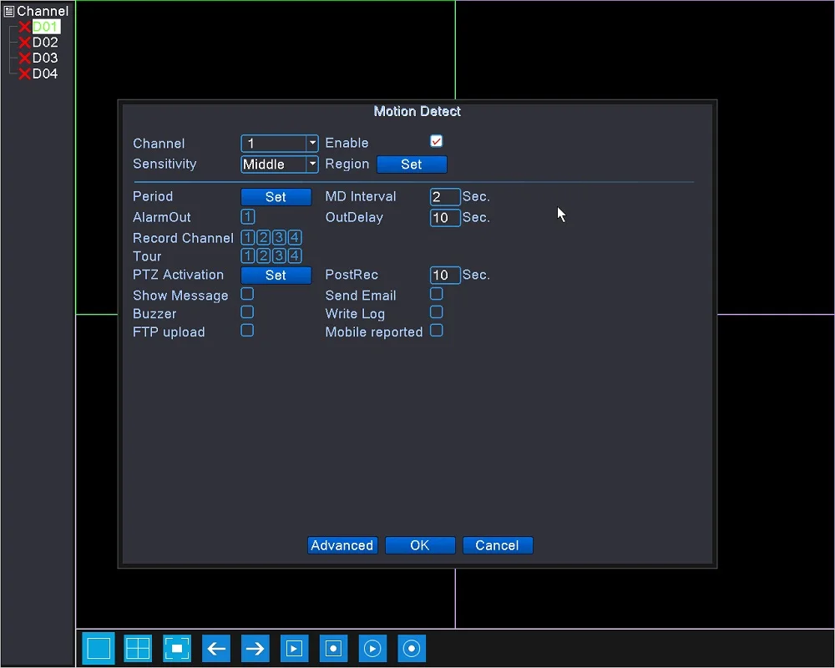The image size is (835, 668).
Task: Click the circular play-triangle toolbar icon
Action: (372, 648)
